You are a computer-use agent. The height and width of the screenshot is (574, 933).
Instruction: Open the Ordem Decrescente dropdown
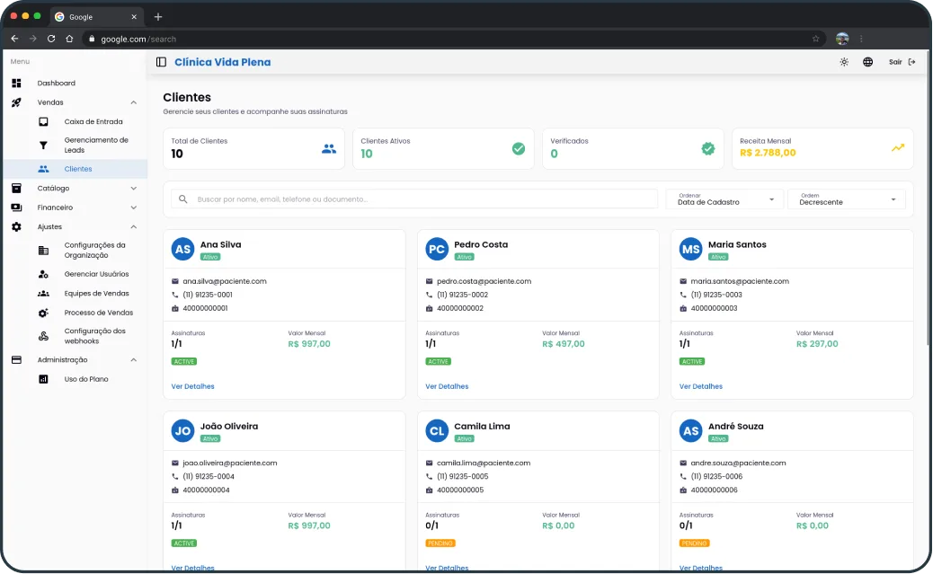click(847, 199)
